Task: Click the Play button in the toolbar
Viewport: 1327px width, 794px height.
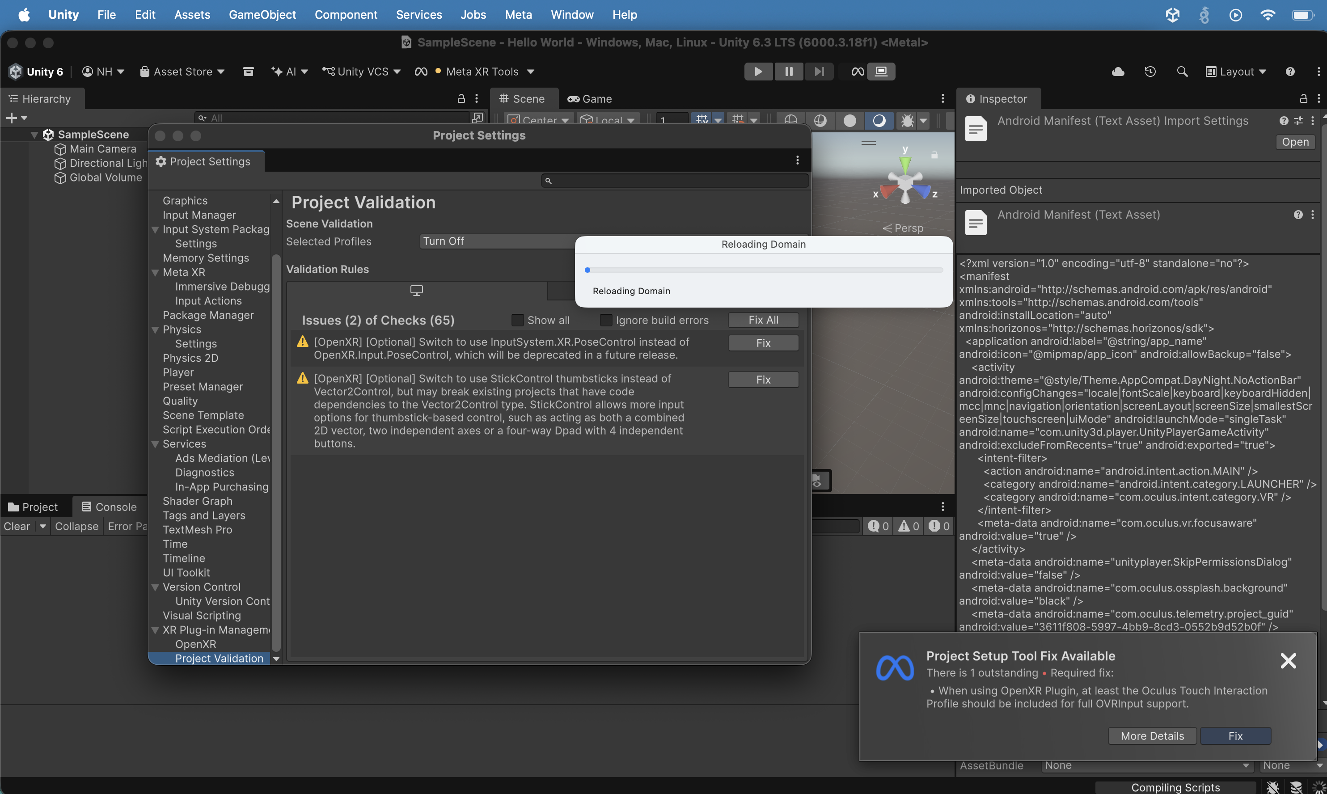Action: click(758, 71)
